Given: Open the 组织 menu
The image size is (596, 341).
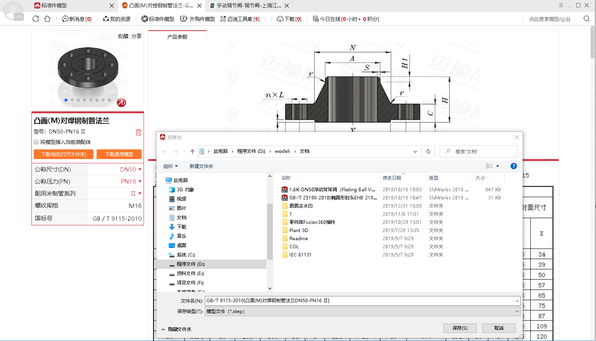Looking at the screenshot, I should tap(170, 166).
